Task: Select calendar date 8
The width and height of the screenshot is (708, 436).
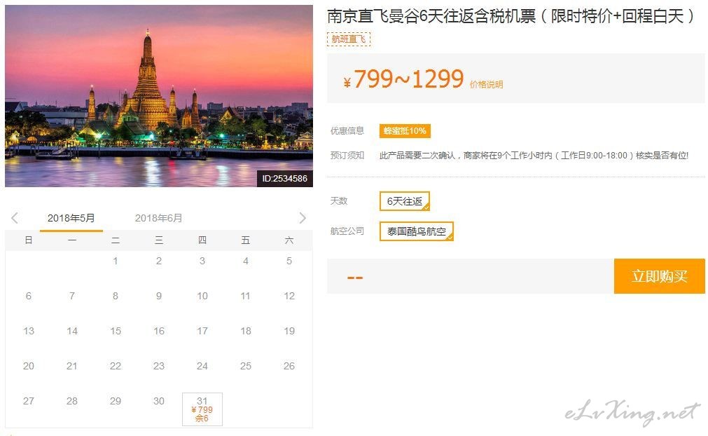Action: coord(116,296)
